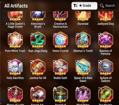119x105 pixels.
Task: Choose A Little Queen's Huge Crown artifact
Action: 15,16
